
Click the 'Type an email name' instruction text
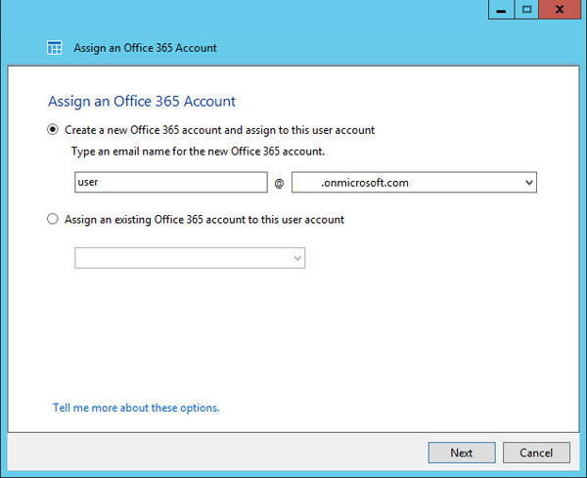tap(198, 152)
